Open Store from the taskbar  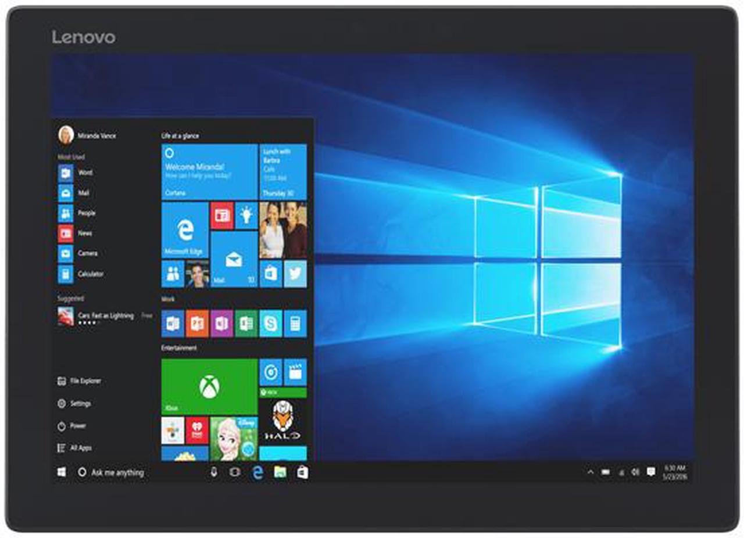302,473
